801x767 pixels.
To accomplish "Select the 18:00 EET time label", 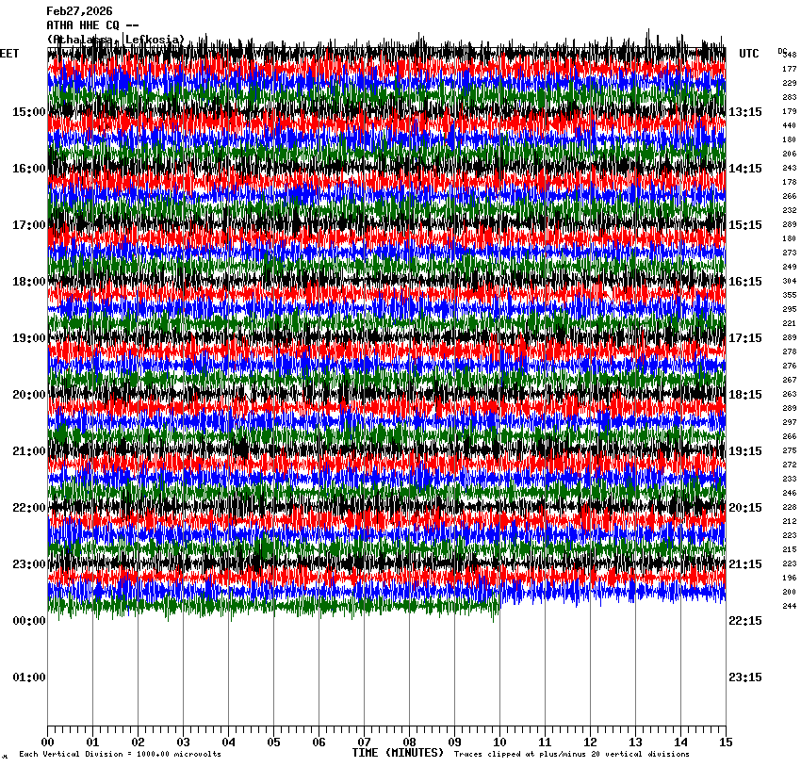I will 28,282.
